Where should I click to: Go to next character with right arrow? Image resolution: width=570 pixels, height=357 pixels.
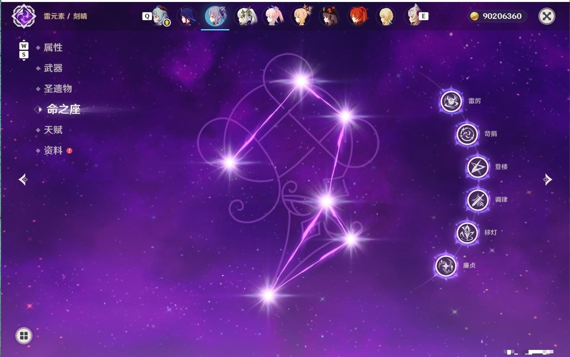pos(547,179)
